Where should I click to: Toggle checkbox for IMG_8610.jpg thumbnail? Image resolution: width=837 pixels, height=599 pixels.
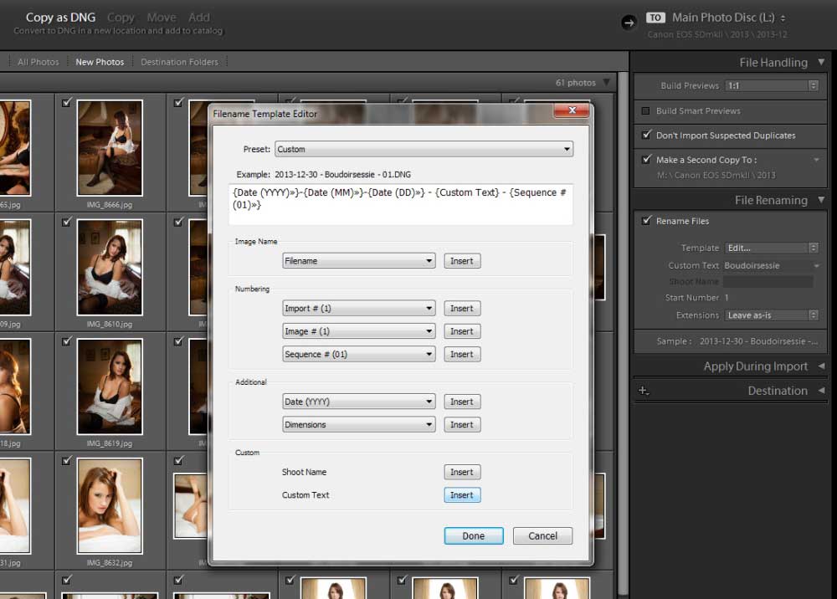(x=67, y=222)
